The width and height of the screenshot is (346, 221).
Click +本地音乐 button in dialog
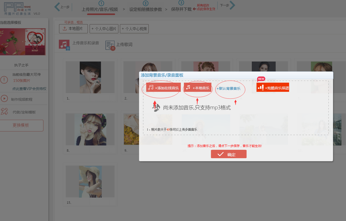(198, 87)
